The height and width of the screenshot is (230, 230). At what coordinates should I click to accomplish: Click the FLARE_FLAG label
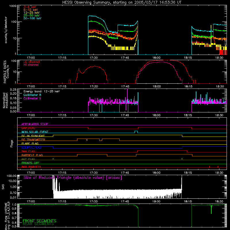click(30, 143)
